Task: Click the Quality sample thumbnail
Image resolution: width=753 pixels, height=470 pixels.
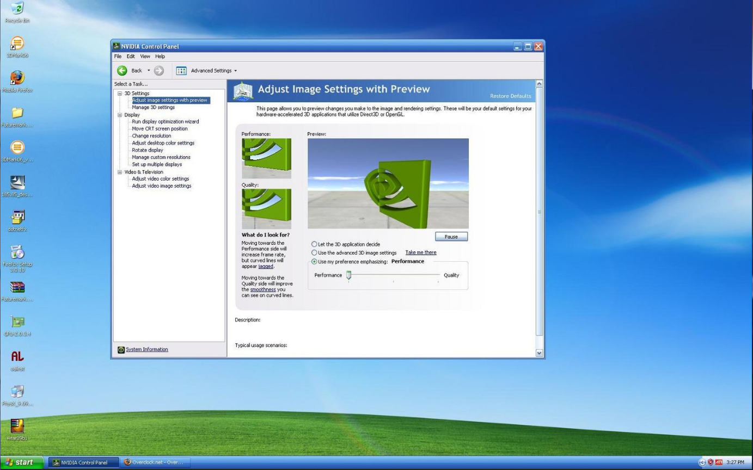Action: pos(266,209)
